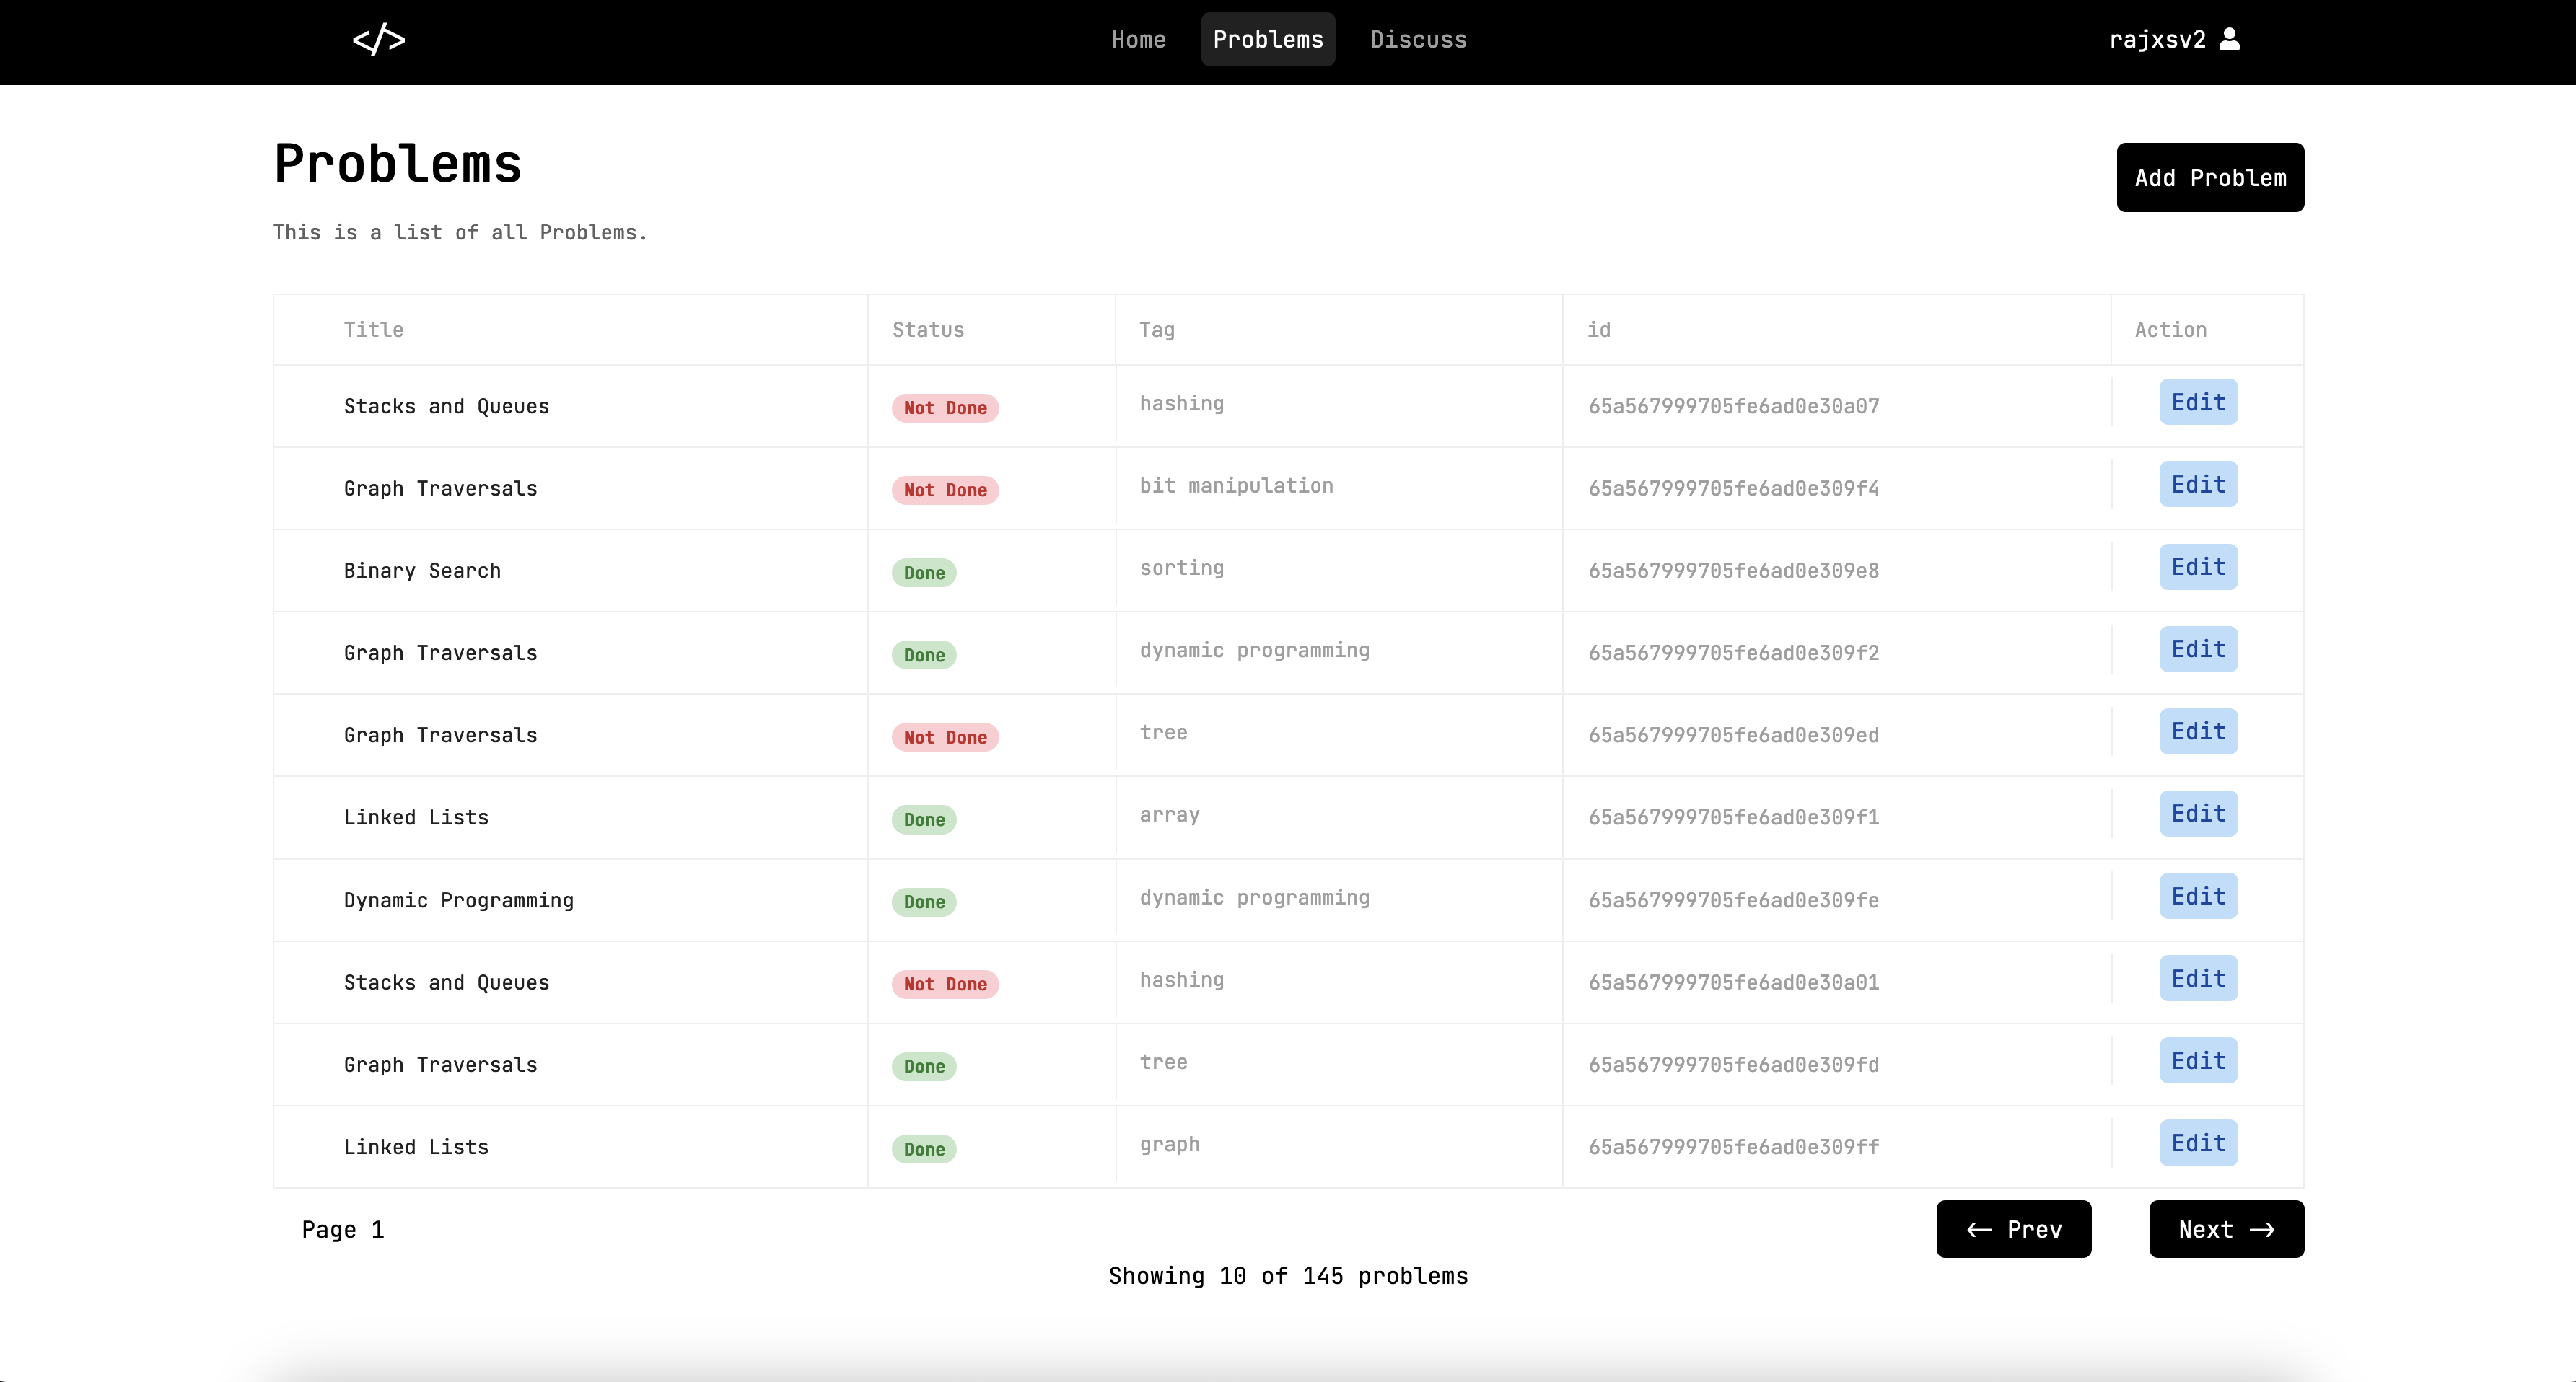
Task: Open the Graph Traversals problem tagged tree Done
Action: click(440, 1064)
